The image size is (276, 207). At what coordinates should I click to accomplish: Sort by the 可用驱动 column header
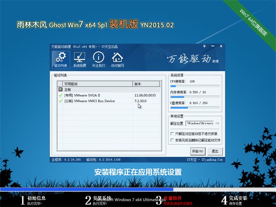point(95,84)
